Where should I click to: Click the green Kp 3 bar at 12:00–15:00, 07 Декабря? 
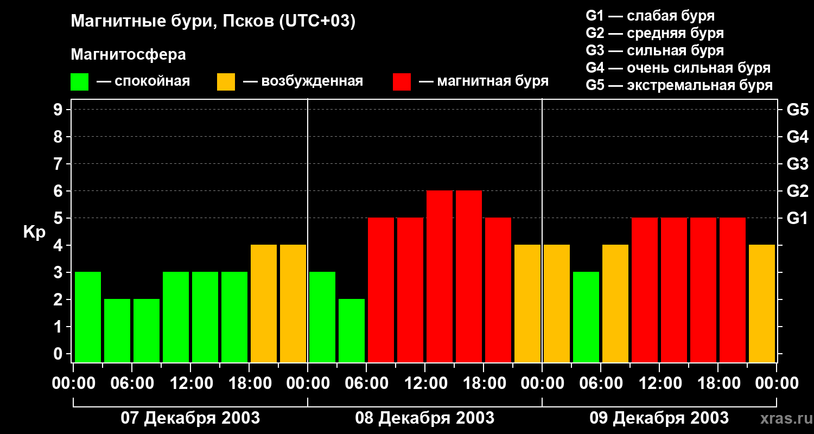point(205,317)
